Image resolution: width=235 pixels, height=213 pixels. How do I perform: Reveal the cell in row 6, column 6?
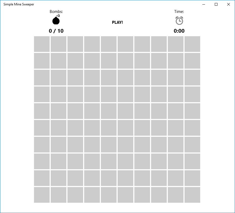[125, 128]
